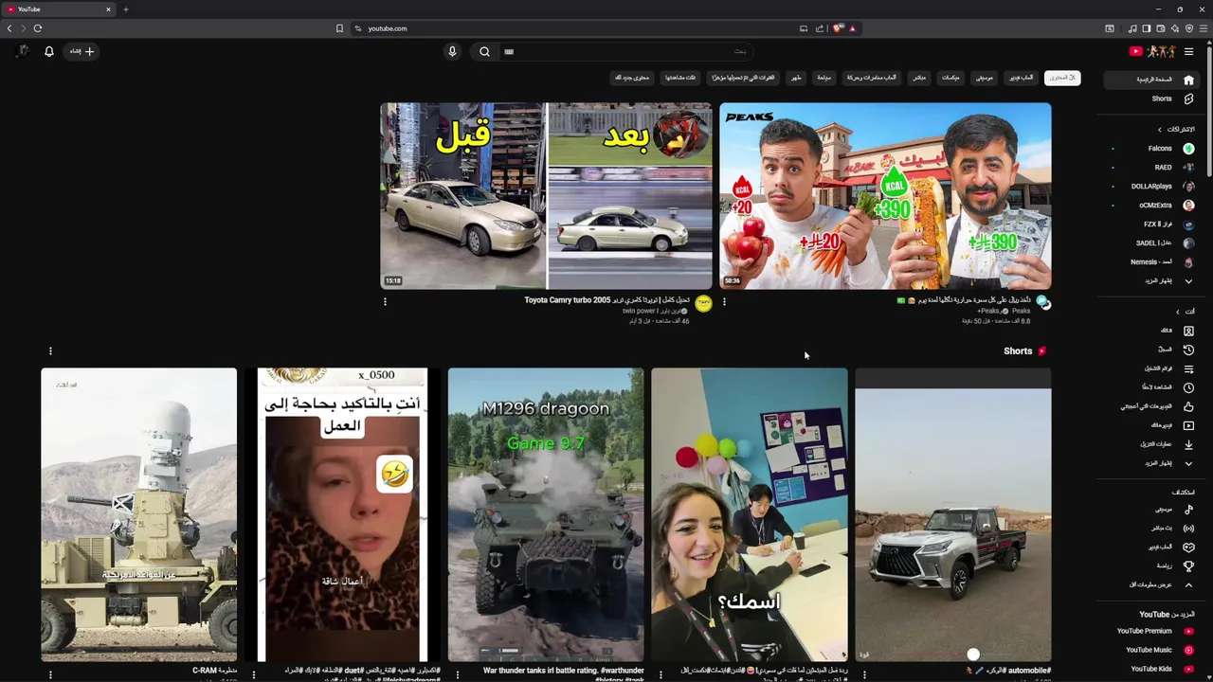Bookmark this page icon in address bar

(339, 28)
